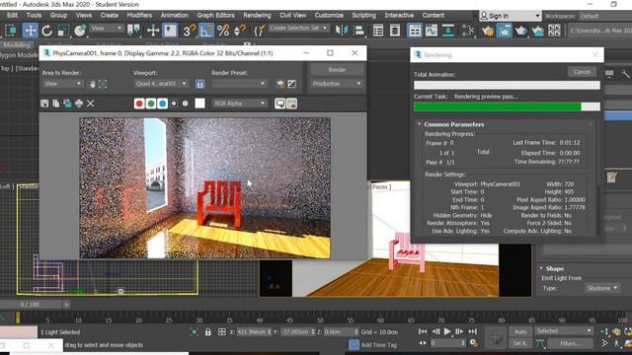Viewport: 632px width, 355px height.
Task: Select the Select and Rotate tool
Action: click(46, 31)
